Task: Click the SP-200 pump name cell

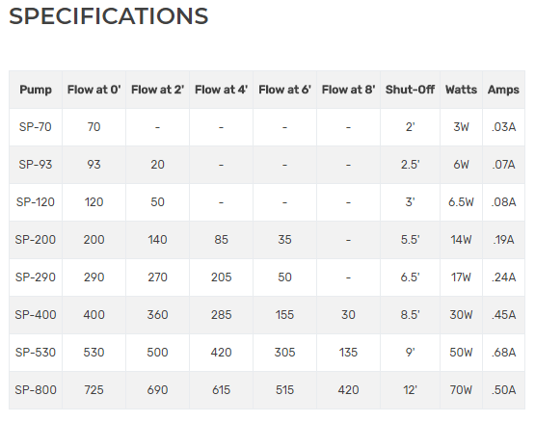Action: [36, 240]
